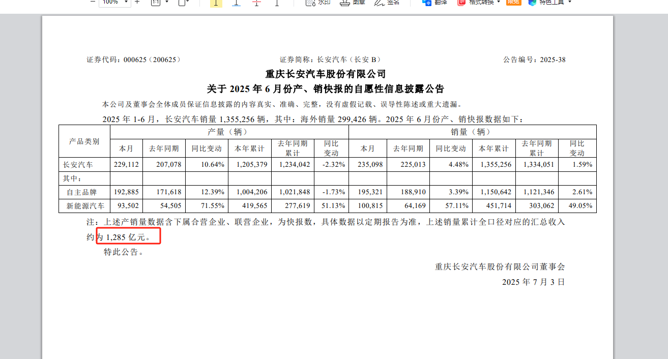
Task: Click the 产量（辆） header cell
Action: [x=229, y=132]
